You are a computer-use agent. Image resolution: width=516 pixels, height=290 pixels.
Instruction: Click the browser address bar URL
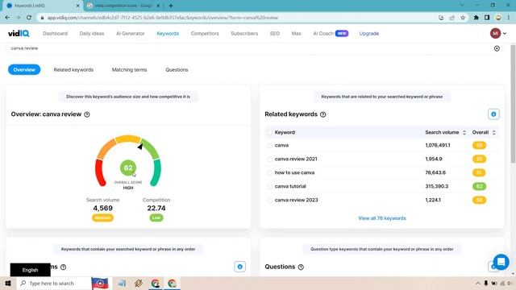(x=163, y=18)
